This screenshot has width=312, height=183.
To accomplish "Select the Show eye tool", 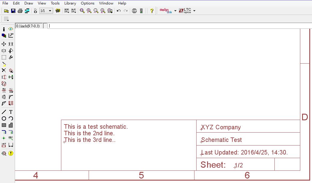I will click(x=11, y=29).
